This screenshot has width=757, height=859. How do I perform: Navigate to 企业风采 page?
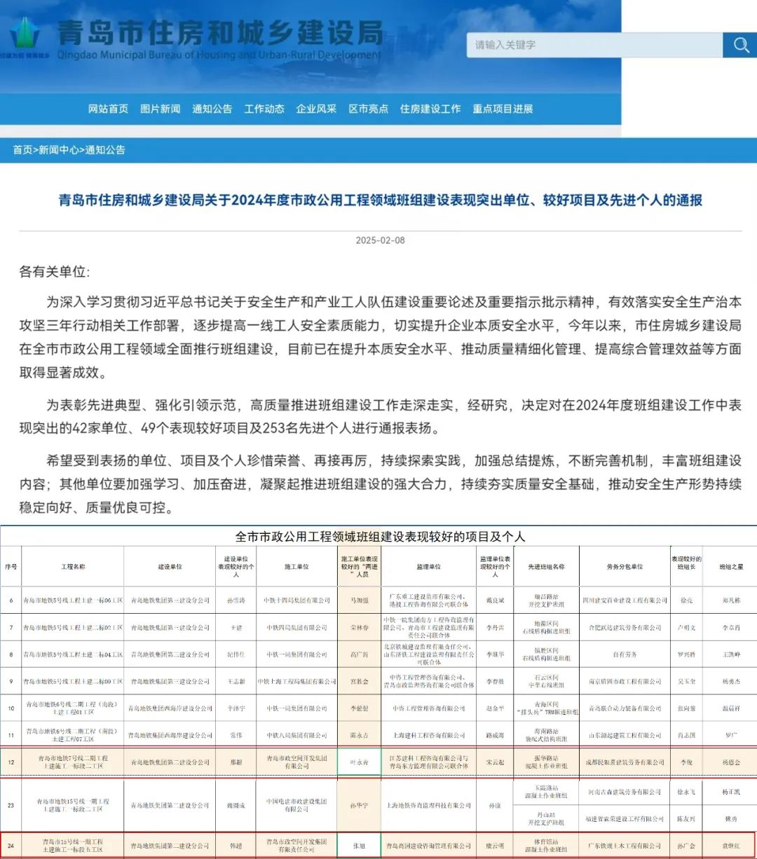click(316, 109)
